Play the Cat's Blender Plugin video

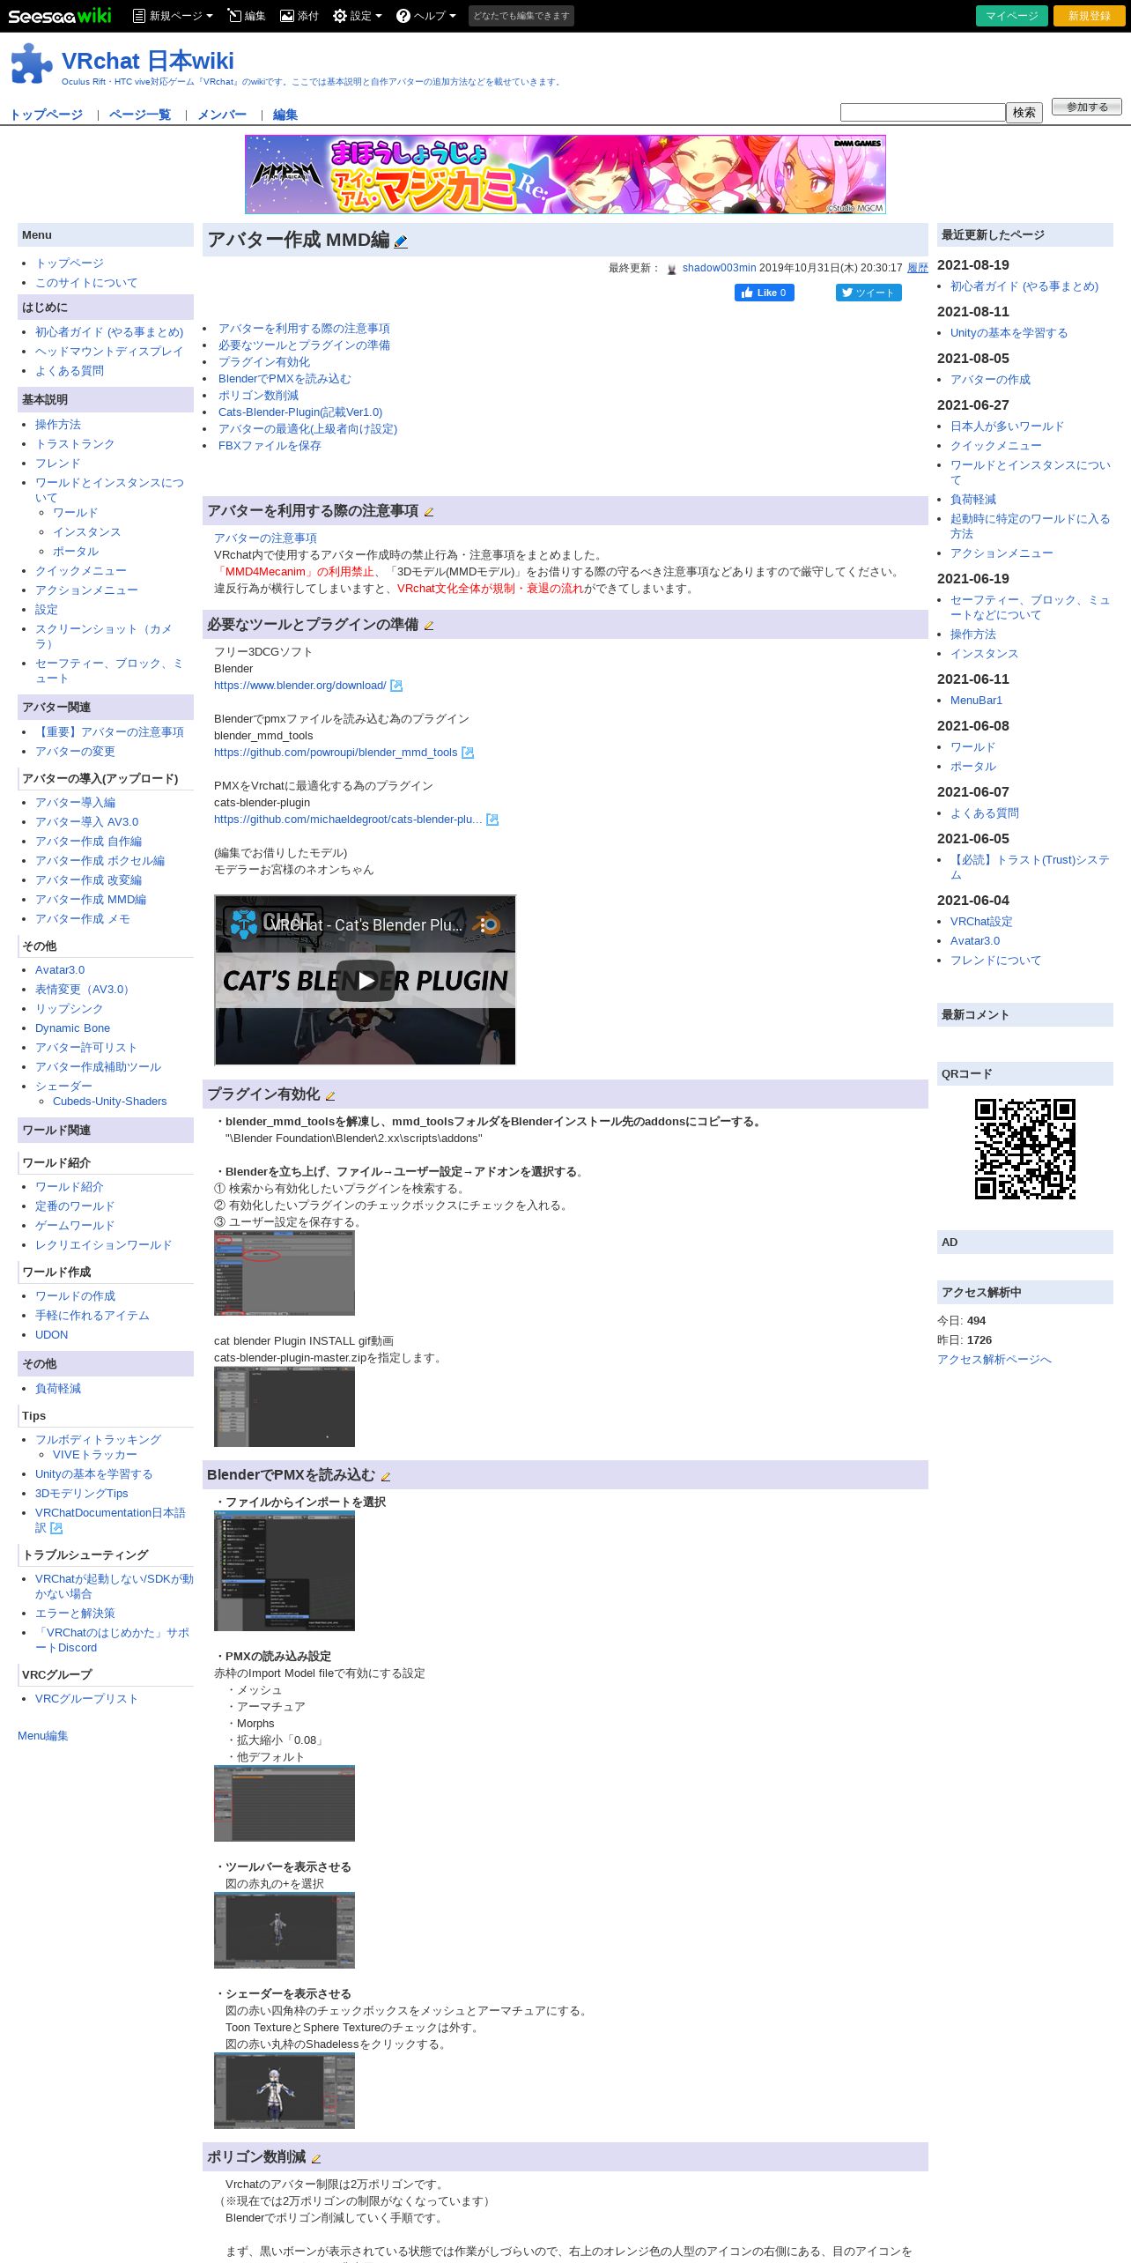tap(366, 981)
